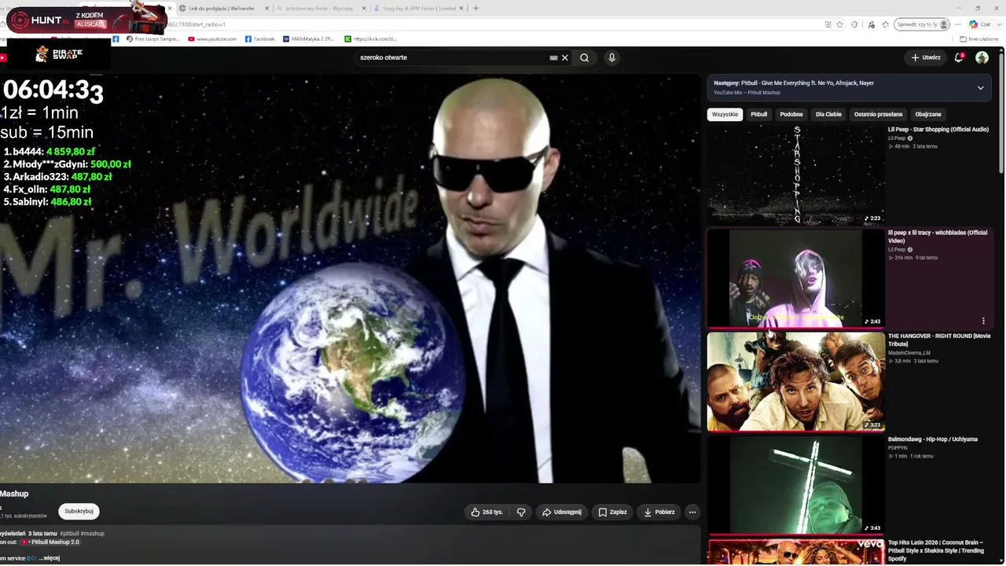Click the Subskrybuj button

79,511
